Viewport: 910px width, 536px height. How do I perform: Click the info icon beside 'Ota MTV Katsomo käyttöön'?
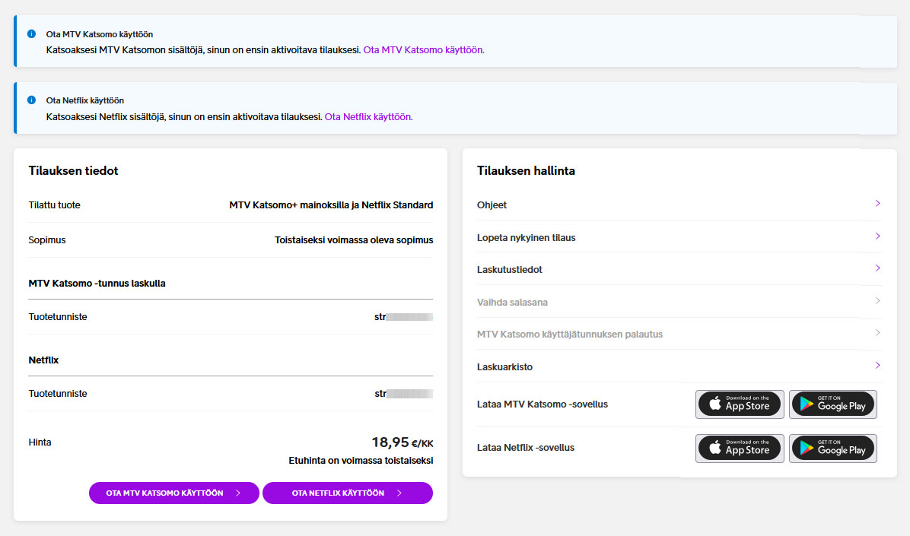point(31,33)
